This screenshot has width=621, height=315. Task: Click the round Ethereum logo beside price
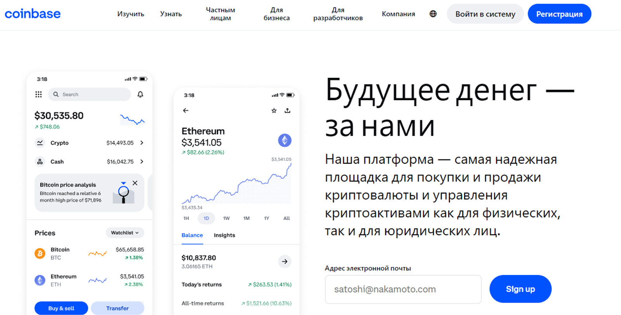(x=285, y=140)
